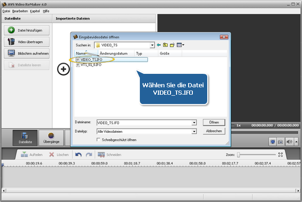The height and width of the screenshot is (202, 302).
Task: Click the undo arrow icon
Action: pyautogui.click(x=79, y=155)
